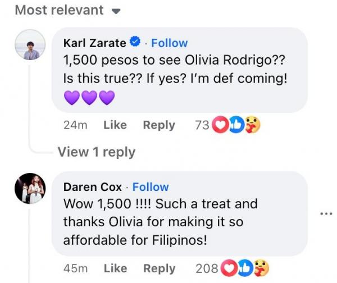
Task: Open Karl Zarate's profile picture
Action: click(30, 44)
